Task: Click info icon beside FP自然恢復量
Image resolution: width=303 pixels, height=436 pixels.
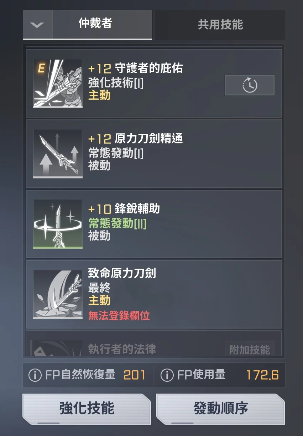Action: pyautogui.click(x=35, y=375)
